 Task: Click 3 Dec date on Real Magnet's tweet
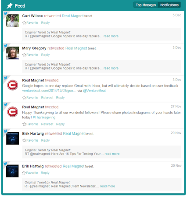(x=177, y=80)
